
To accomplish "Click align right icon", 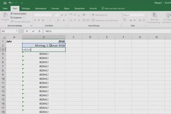I will point(79,20).
